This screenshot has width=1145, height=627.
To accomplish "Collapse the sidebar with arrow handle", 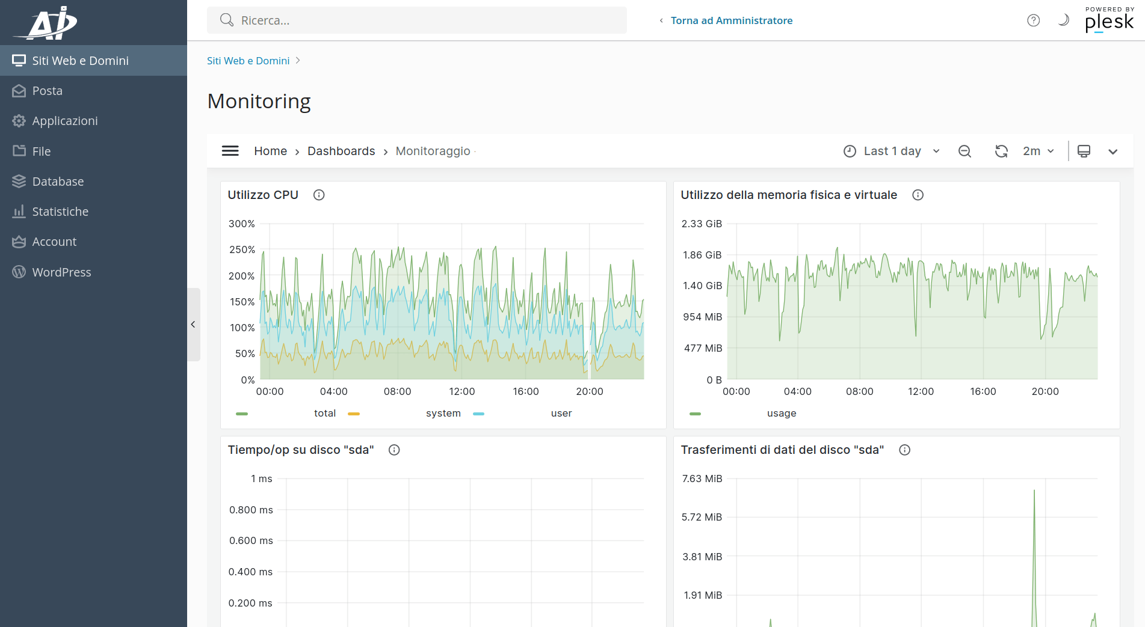I will coord(193,325).
